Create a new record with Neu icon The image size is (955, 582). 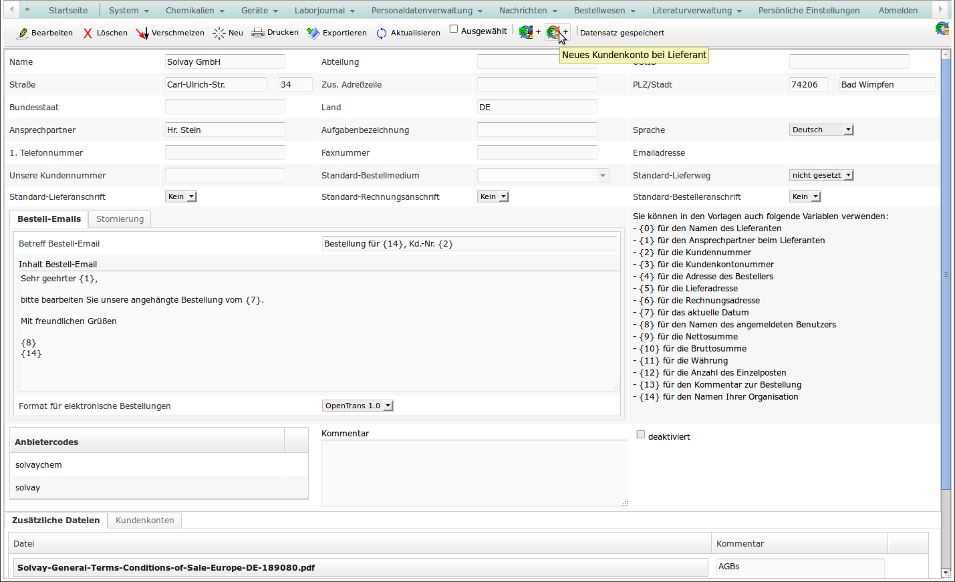[x=219, y=33]
